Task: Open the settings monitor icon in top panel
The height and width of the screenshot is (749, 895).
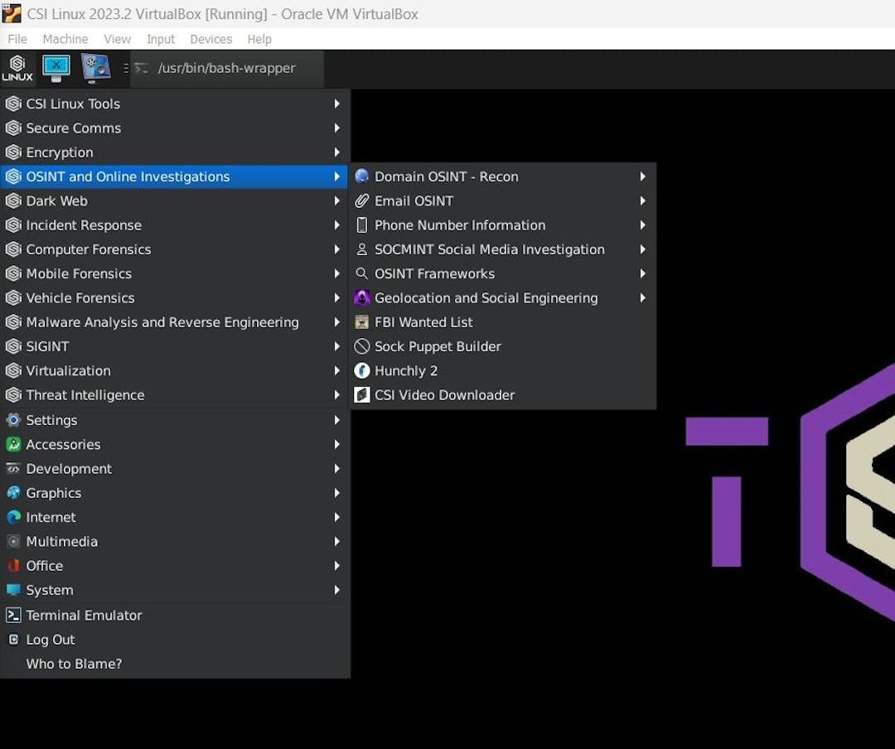Action: (96, 68)
